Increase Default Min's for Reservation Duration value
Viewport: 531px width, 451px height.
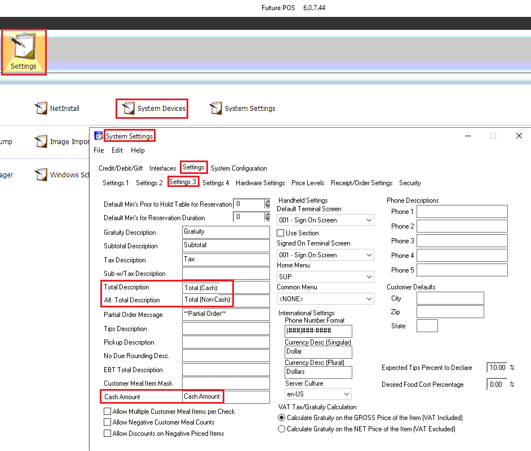[267, 214]
